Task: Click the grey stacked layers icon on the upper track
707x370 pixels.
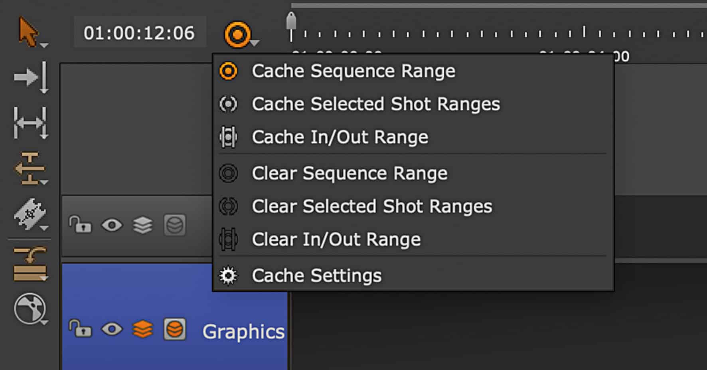Action: tap(142, 225)
